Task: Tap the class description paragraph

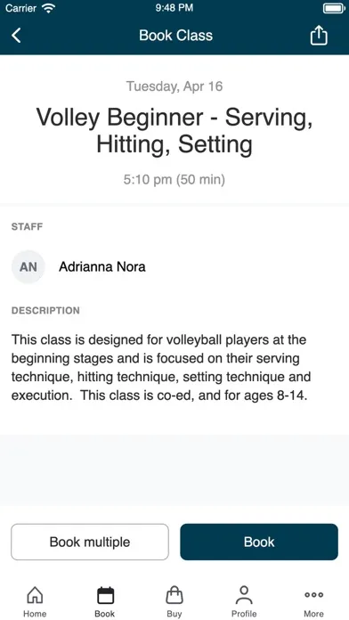Action: [161, 367]
